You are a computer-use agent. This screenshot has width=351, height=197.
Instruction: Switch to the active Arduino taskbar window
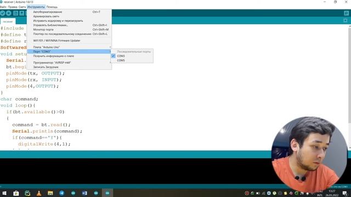click(x=107, y=193)
